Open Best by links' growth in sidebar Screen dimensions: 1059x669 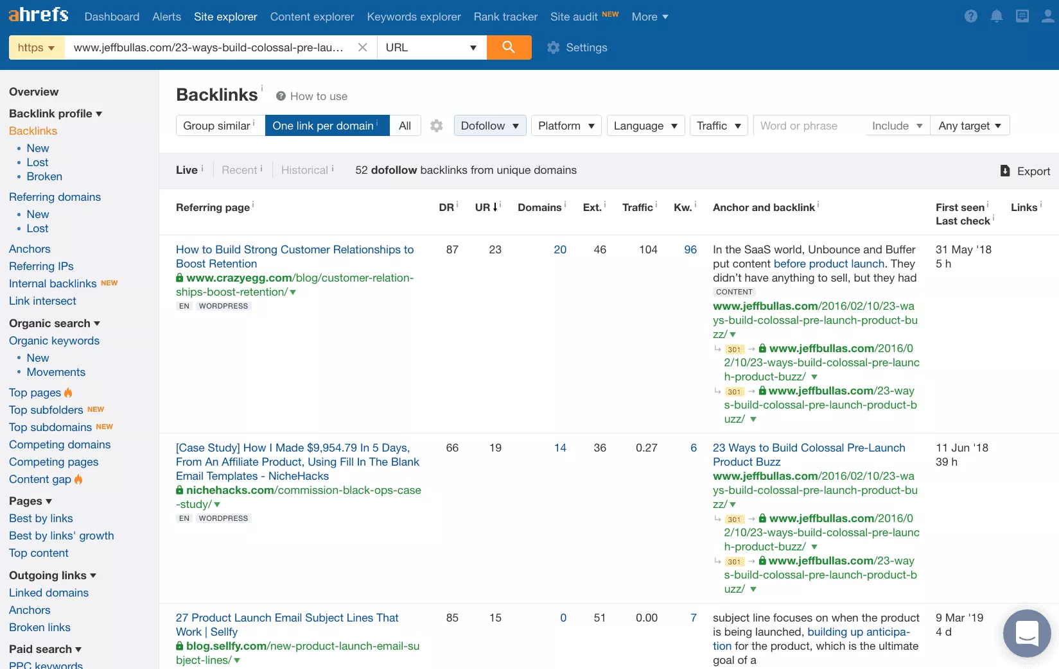(62, 536)
